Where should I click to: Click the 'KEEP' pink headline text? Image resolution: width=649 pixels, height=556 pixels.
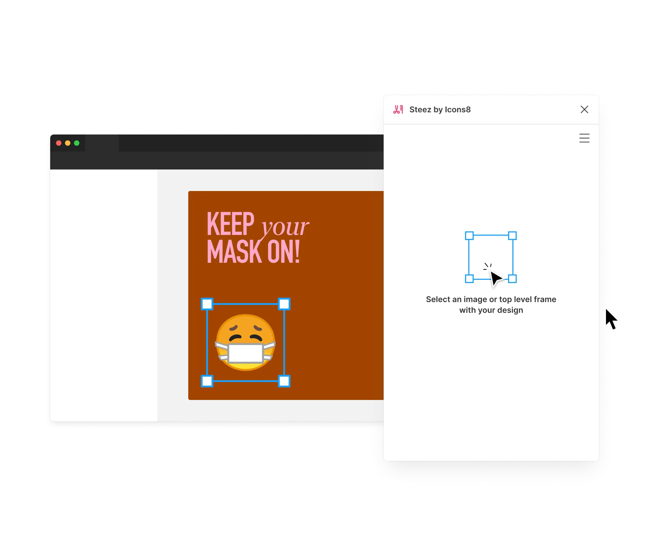(x=231, y=224)
